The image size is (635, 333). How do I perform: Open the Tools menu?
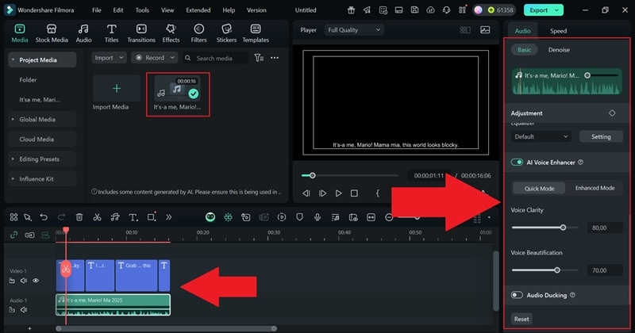(x=142, y=10)
